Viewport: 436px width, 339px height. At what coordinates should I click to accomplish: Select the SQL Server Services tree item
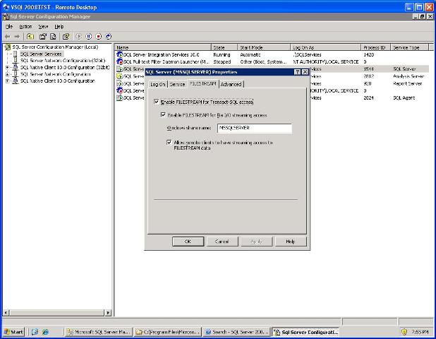pyautogui.click(x=41, y=54)
